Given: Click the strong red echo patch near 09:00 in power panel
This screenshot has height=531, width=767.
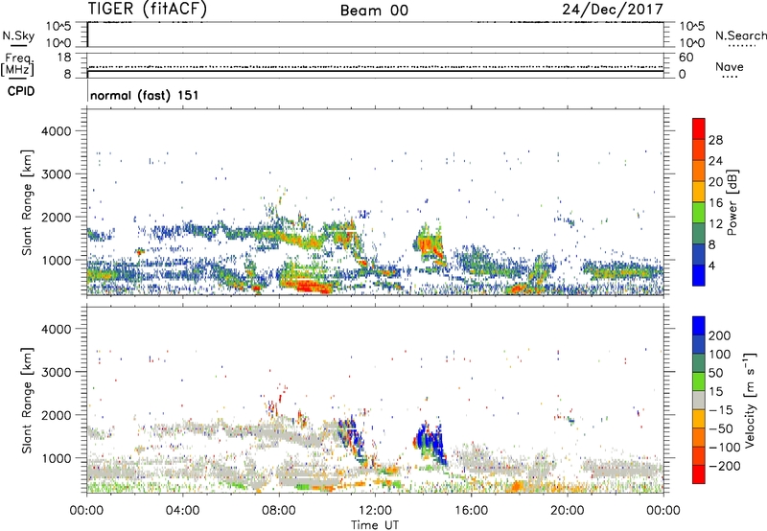Looking at the screenshot, I should [x=306, y=286].
